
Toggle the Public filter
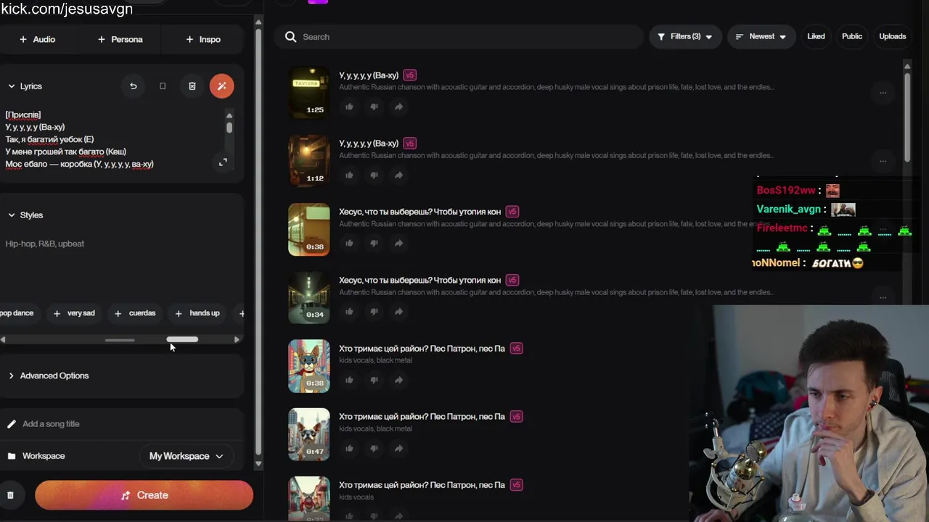coord(852,36)
